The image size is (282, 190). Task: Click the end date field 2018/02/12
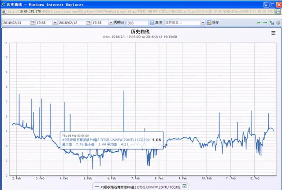[72, 22]
